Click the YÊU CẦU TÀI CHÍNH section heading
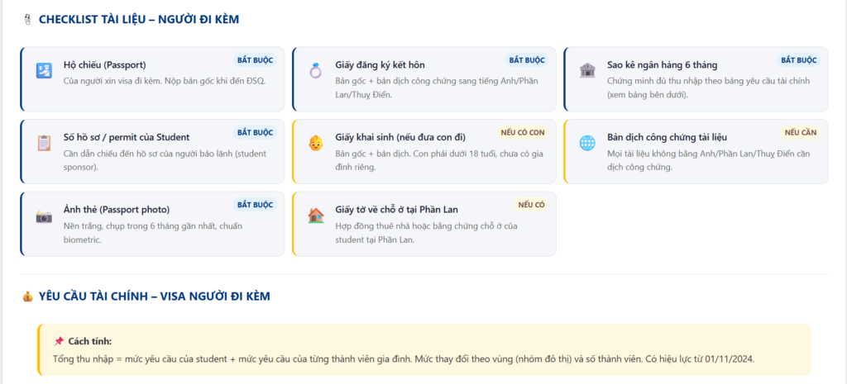 pos(154,296)
